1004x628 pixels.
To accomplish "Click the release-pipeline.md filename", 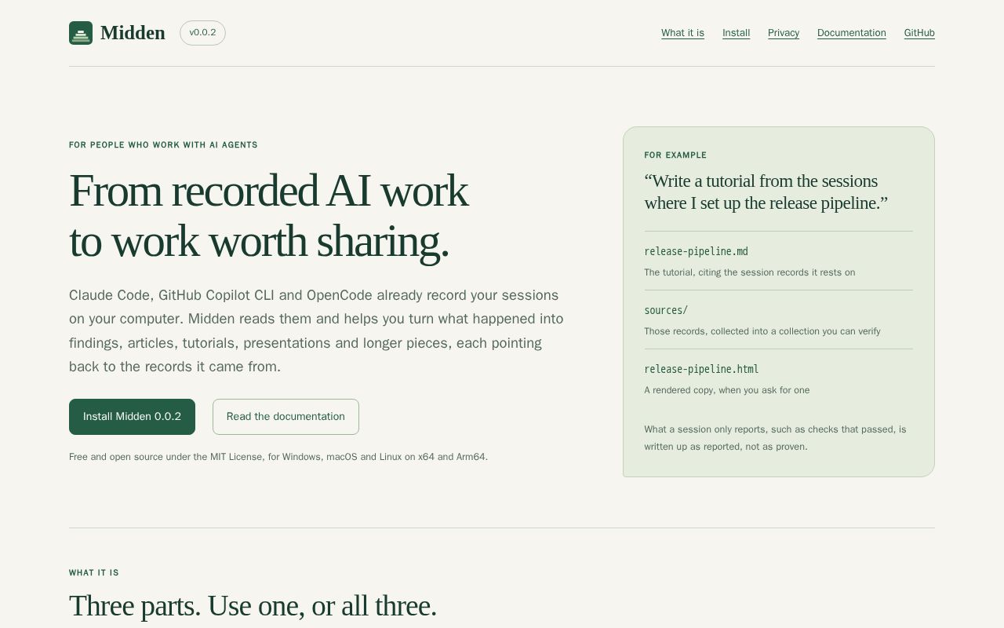I will [696, 252].
